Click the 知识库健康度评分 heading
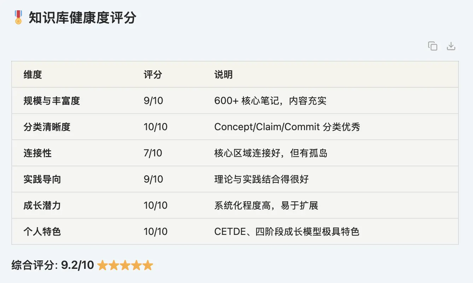The height and width of the screenshot is (283, 473). pyautogui.click(x=82, y=17)
